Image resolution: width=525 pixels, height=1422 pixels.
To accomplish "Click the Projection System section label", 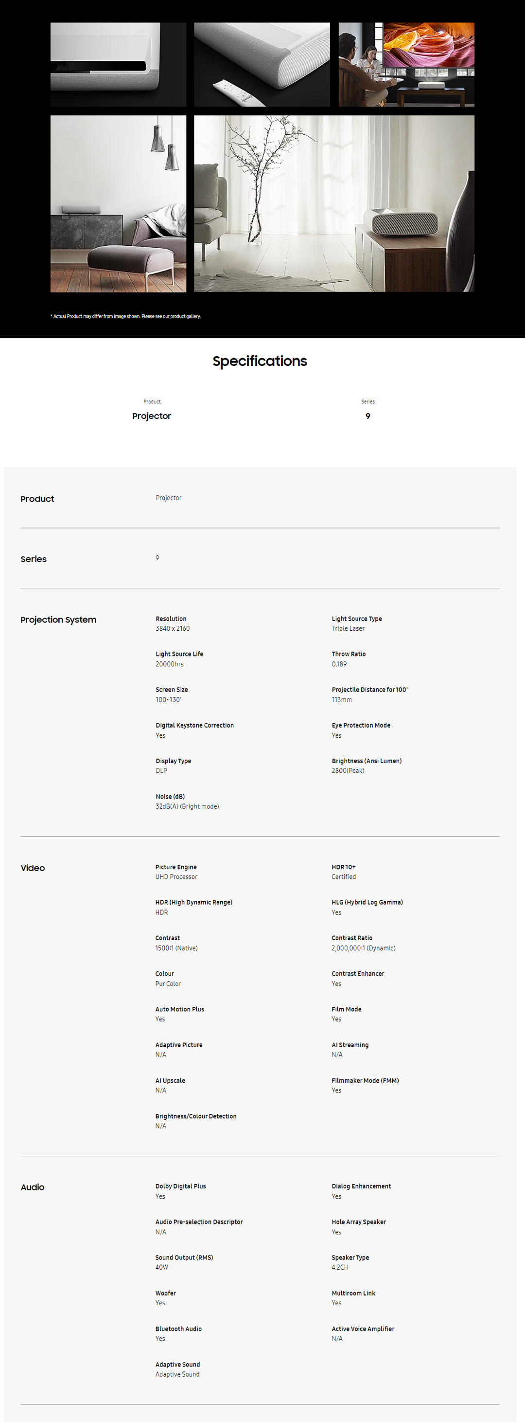I will [58, 620].
